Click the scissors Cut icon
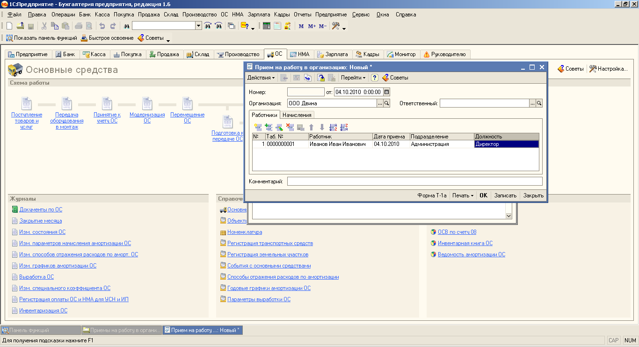 44,26
